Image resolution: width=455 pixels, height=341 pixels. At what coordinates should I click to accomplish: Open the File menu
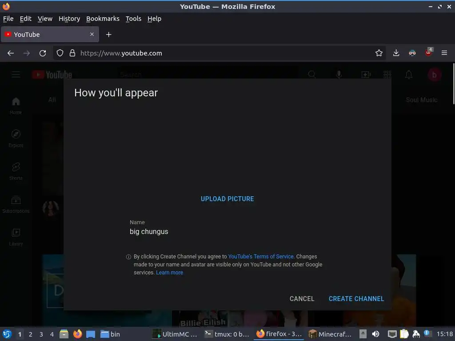pos(8,19)
